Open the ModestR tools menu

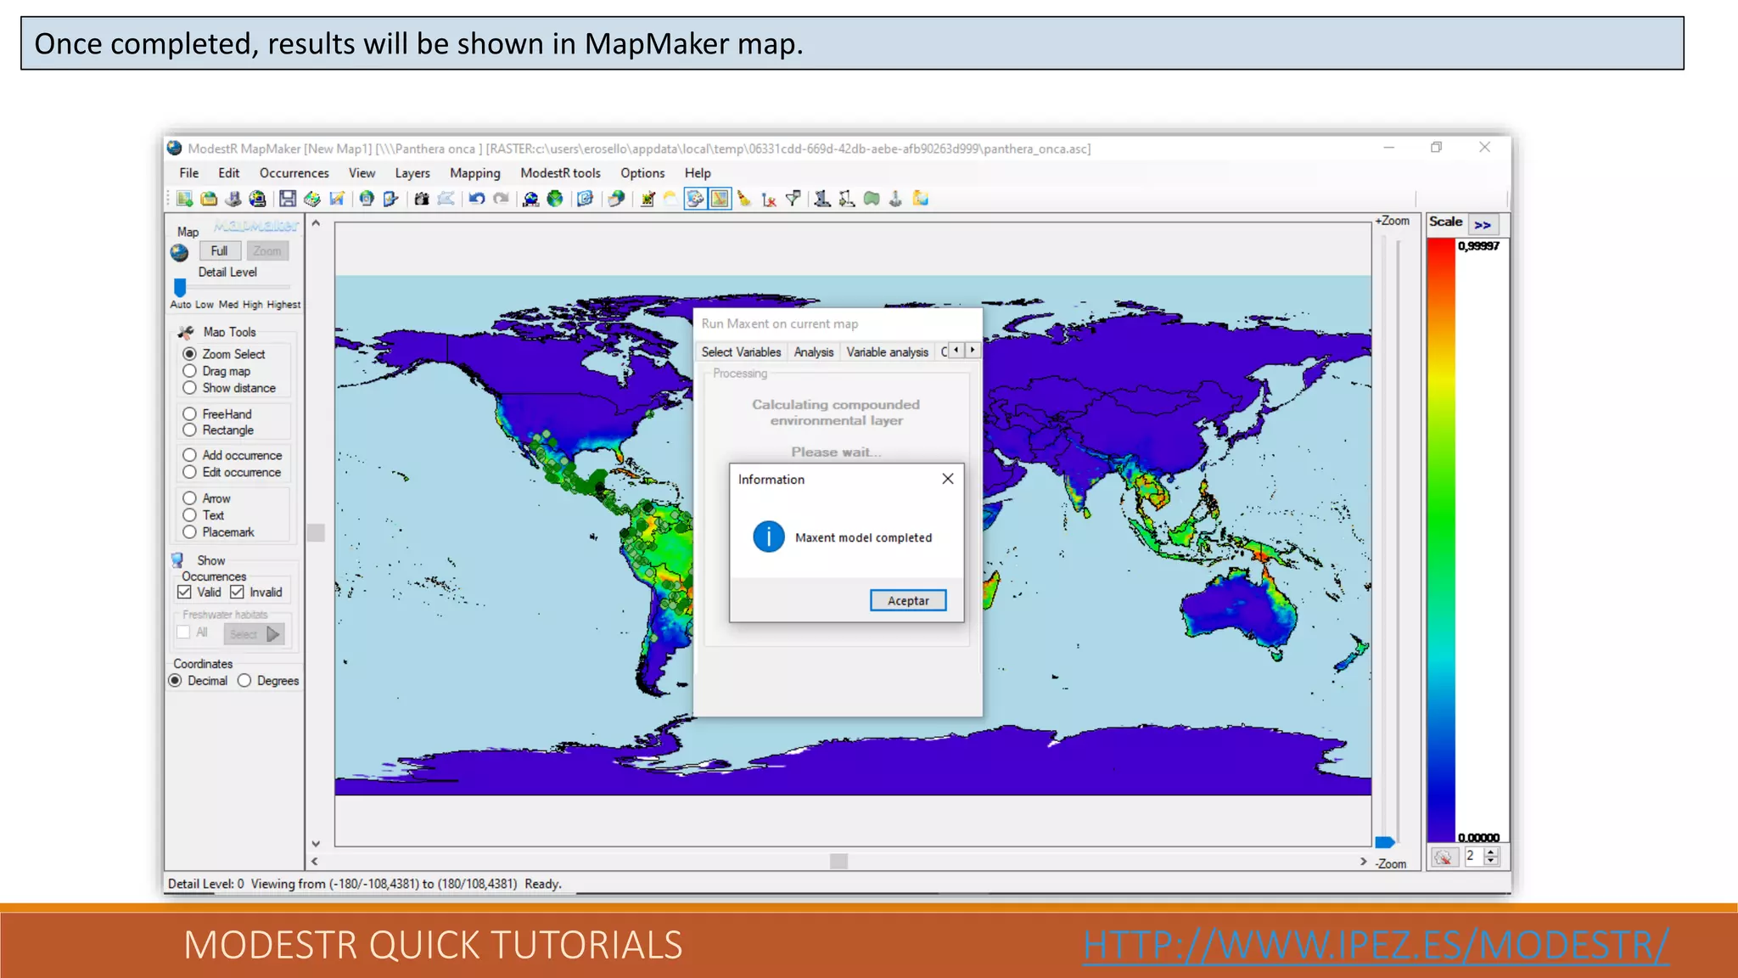click(x=560, y=173)
